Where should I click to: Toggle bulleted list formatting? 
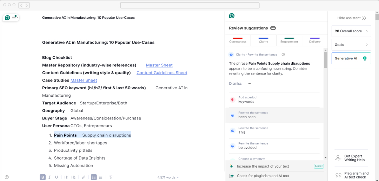(x=101, y=177)
